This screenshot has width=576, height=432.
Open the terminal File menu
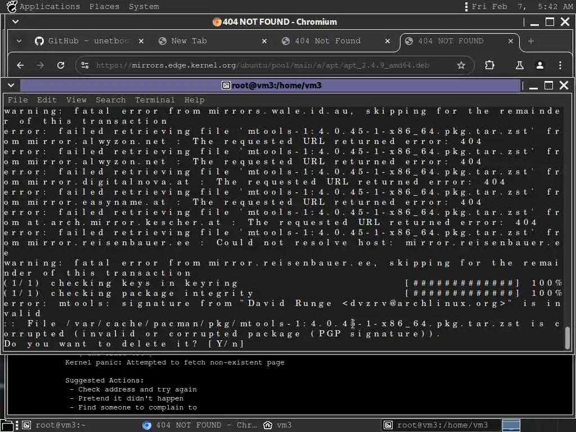[17, 100]
